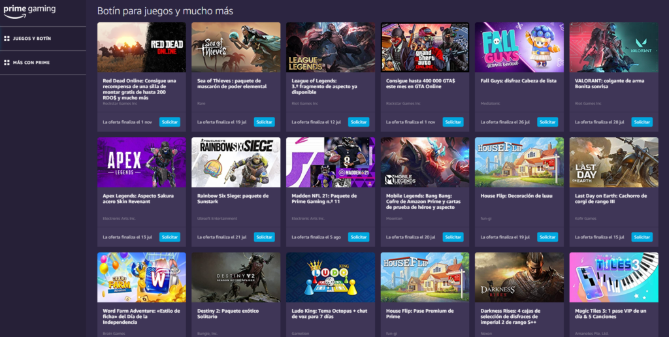Click Fall Guys disfraz Cabeza de lista title
669x337 pixels.
point(518,80)
